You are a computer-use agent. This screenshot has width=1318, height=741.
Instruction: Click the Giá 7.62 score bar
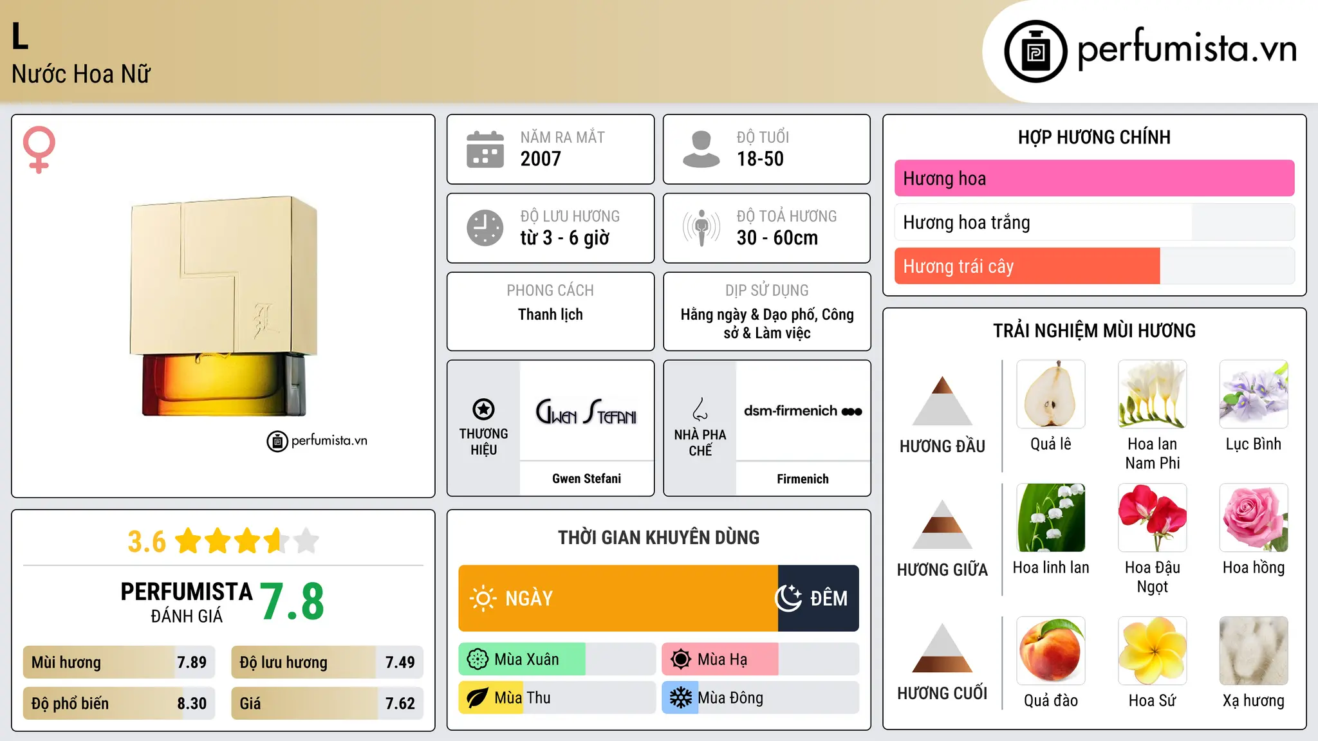[327, 704]
